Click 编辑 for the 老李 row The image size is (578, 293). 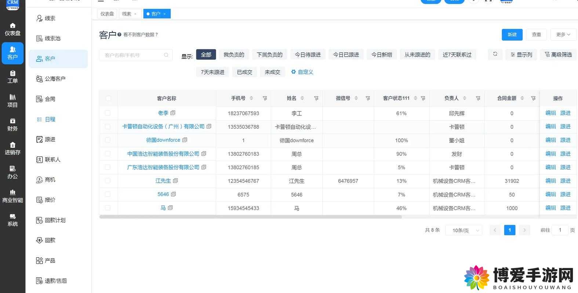pos(550,113)
